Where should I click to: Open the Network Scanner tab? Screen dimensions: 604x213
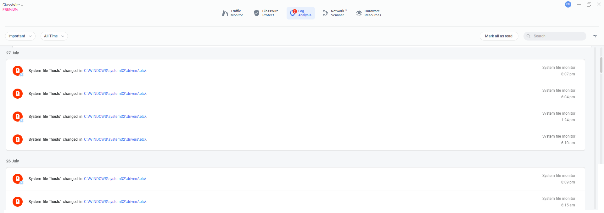pyautogui.click(x=334, y=13)
